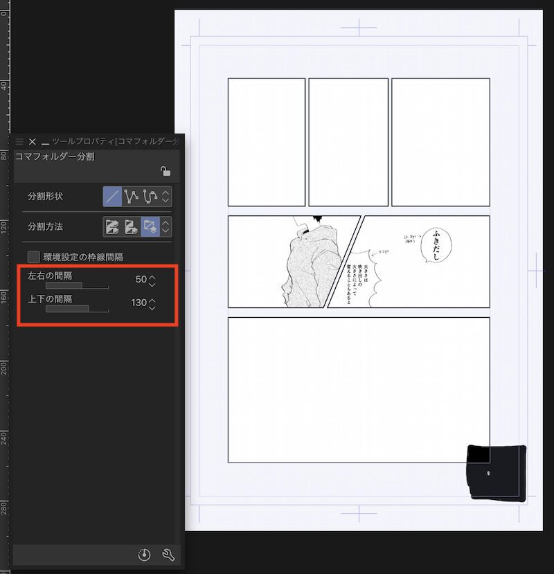Click the コマフォルダー分割 sub tool name
Screen dimensions: 554x574
click(55, 156)
